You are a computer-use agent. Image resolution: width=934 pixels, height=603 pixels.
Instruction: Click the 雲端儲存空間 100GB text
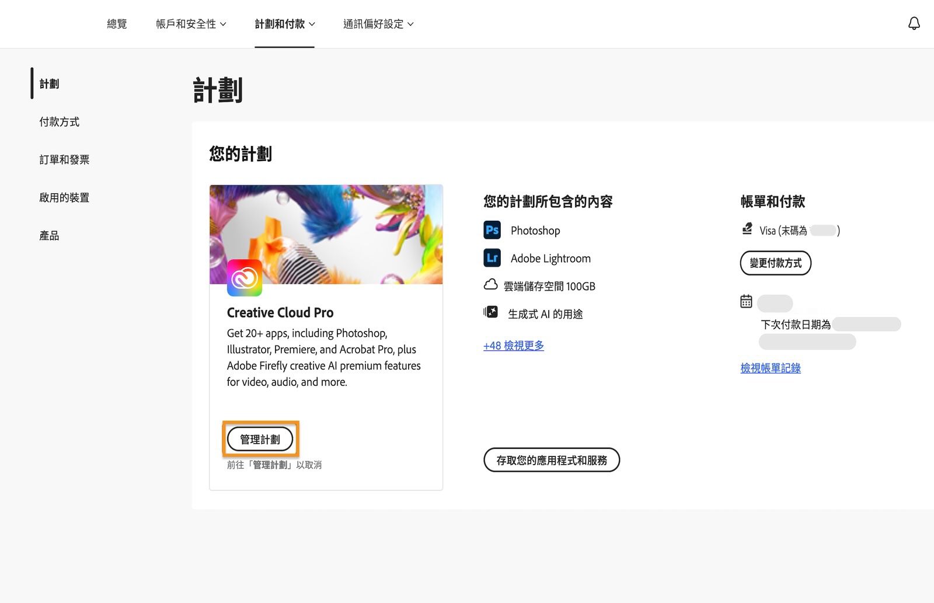pyautogui.click(x=549, y=286)
